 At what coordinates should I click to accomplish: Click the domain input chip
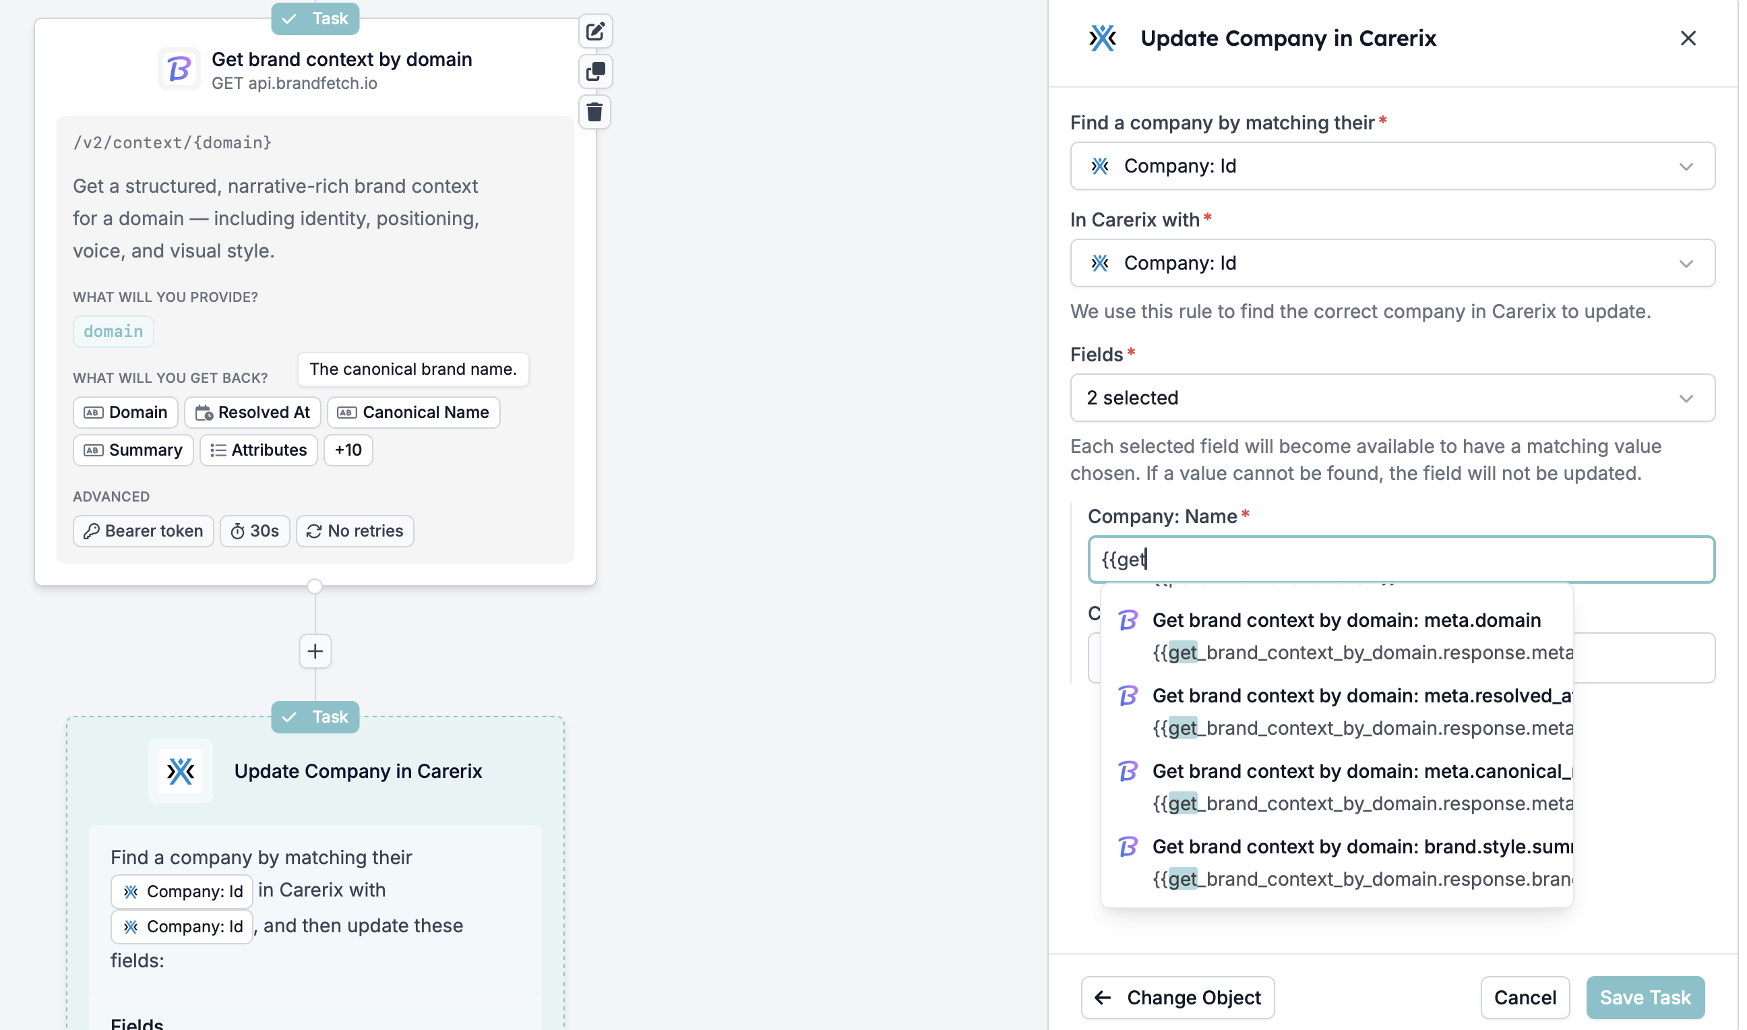pyautogui.click(x=113, y=332)
